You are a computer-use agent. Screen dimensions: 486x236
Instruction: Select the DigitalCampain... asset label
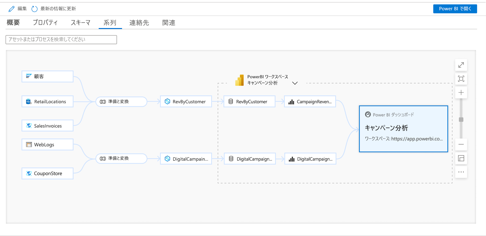pos(191,159)
